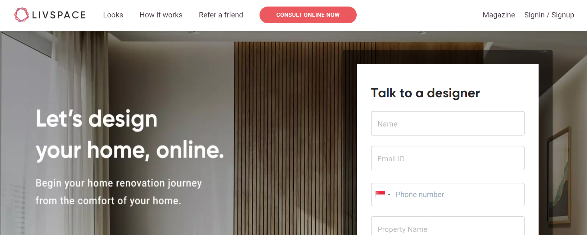Click the LIVSPACE wordmark text
The height and width of the screenshot is (235, 587).
(x=59, y=15)
